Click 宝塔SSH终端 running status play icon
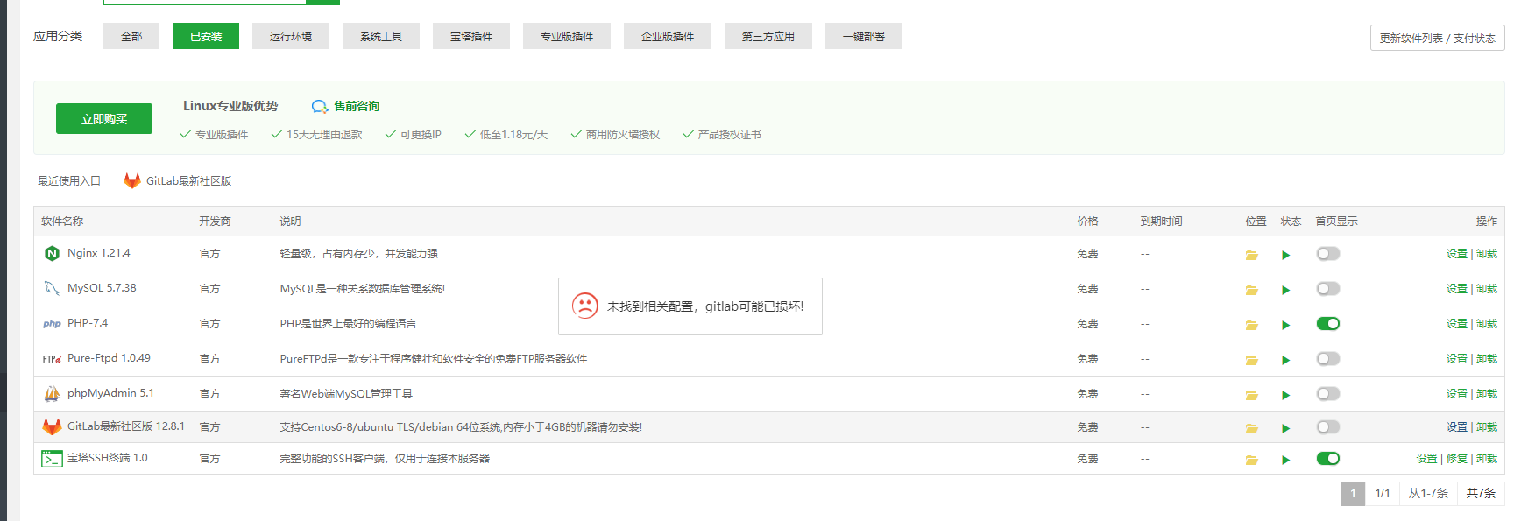Image resolution: width=1514 pixels, height=521 pixels. tap(1285, 460)
